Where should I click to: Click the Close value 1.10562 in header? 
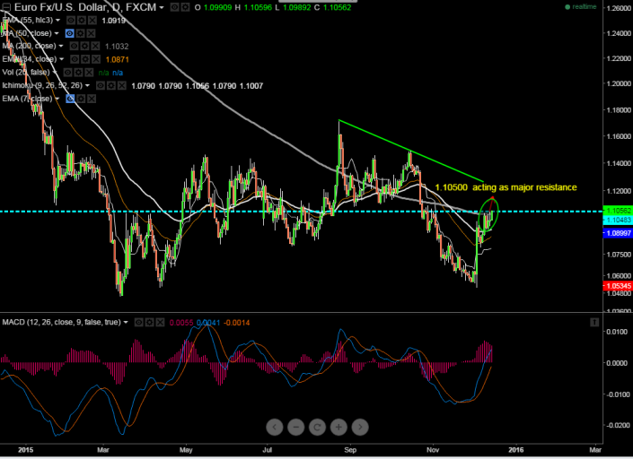coord(337,7)
